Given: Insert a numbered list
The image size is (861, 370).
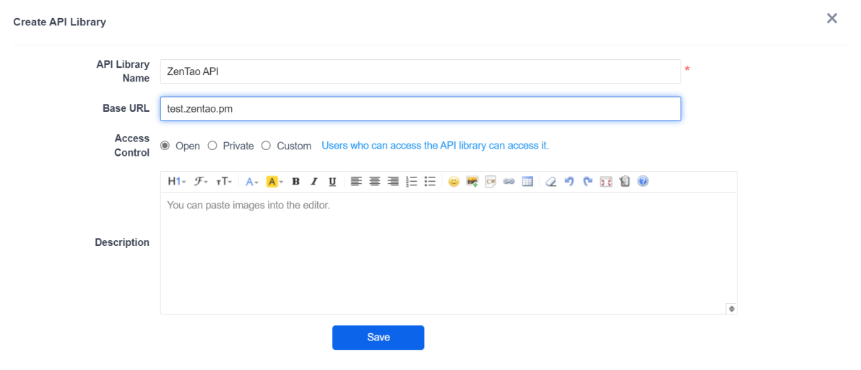Looking at the screenshot, I should point(411,182).
